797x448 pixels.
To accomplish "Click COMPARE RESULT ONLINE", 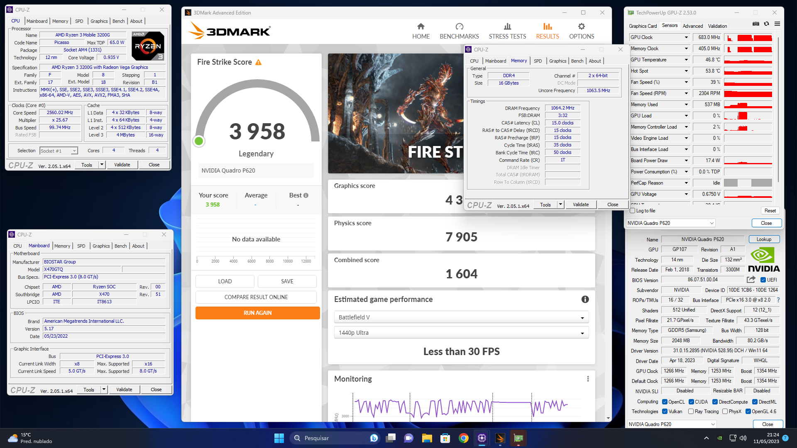I will tap(256, 297).
